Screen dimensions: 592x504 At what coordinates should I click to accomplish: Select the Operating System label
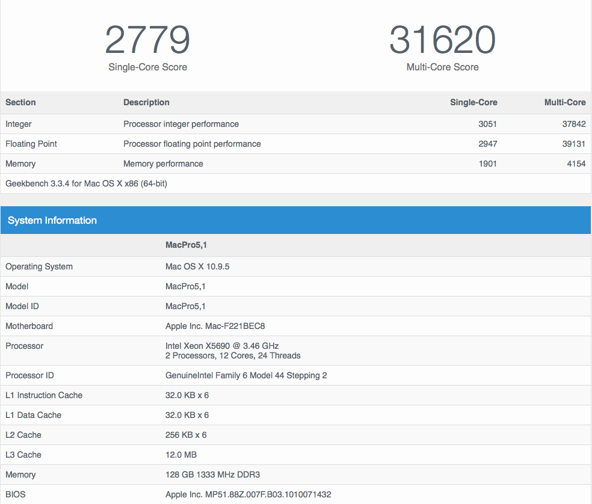click(39, 266)
